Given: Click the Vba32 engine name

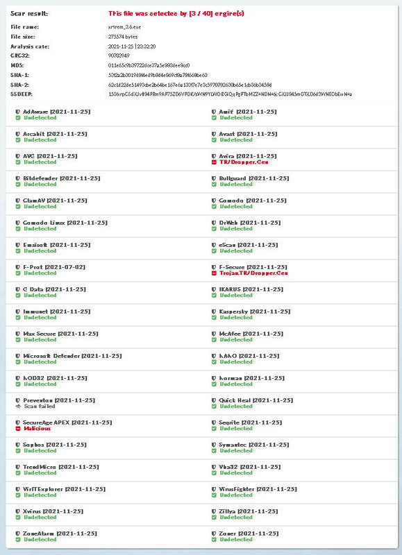Looking at the screenshot, I should coord(228,467).
